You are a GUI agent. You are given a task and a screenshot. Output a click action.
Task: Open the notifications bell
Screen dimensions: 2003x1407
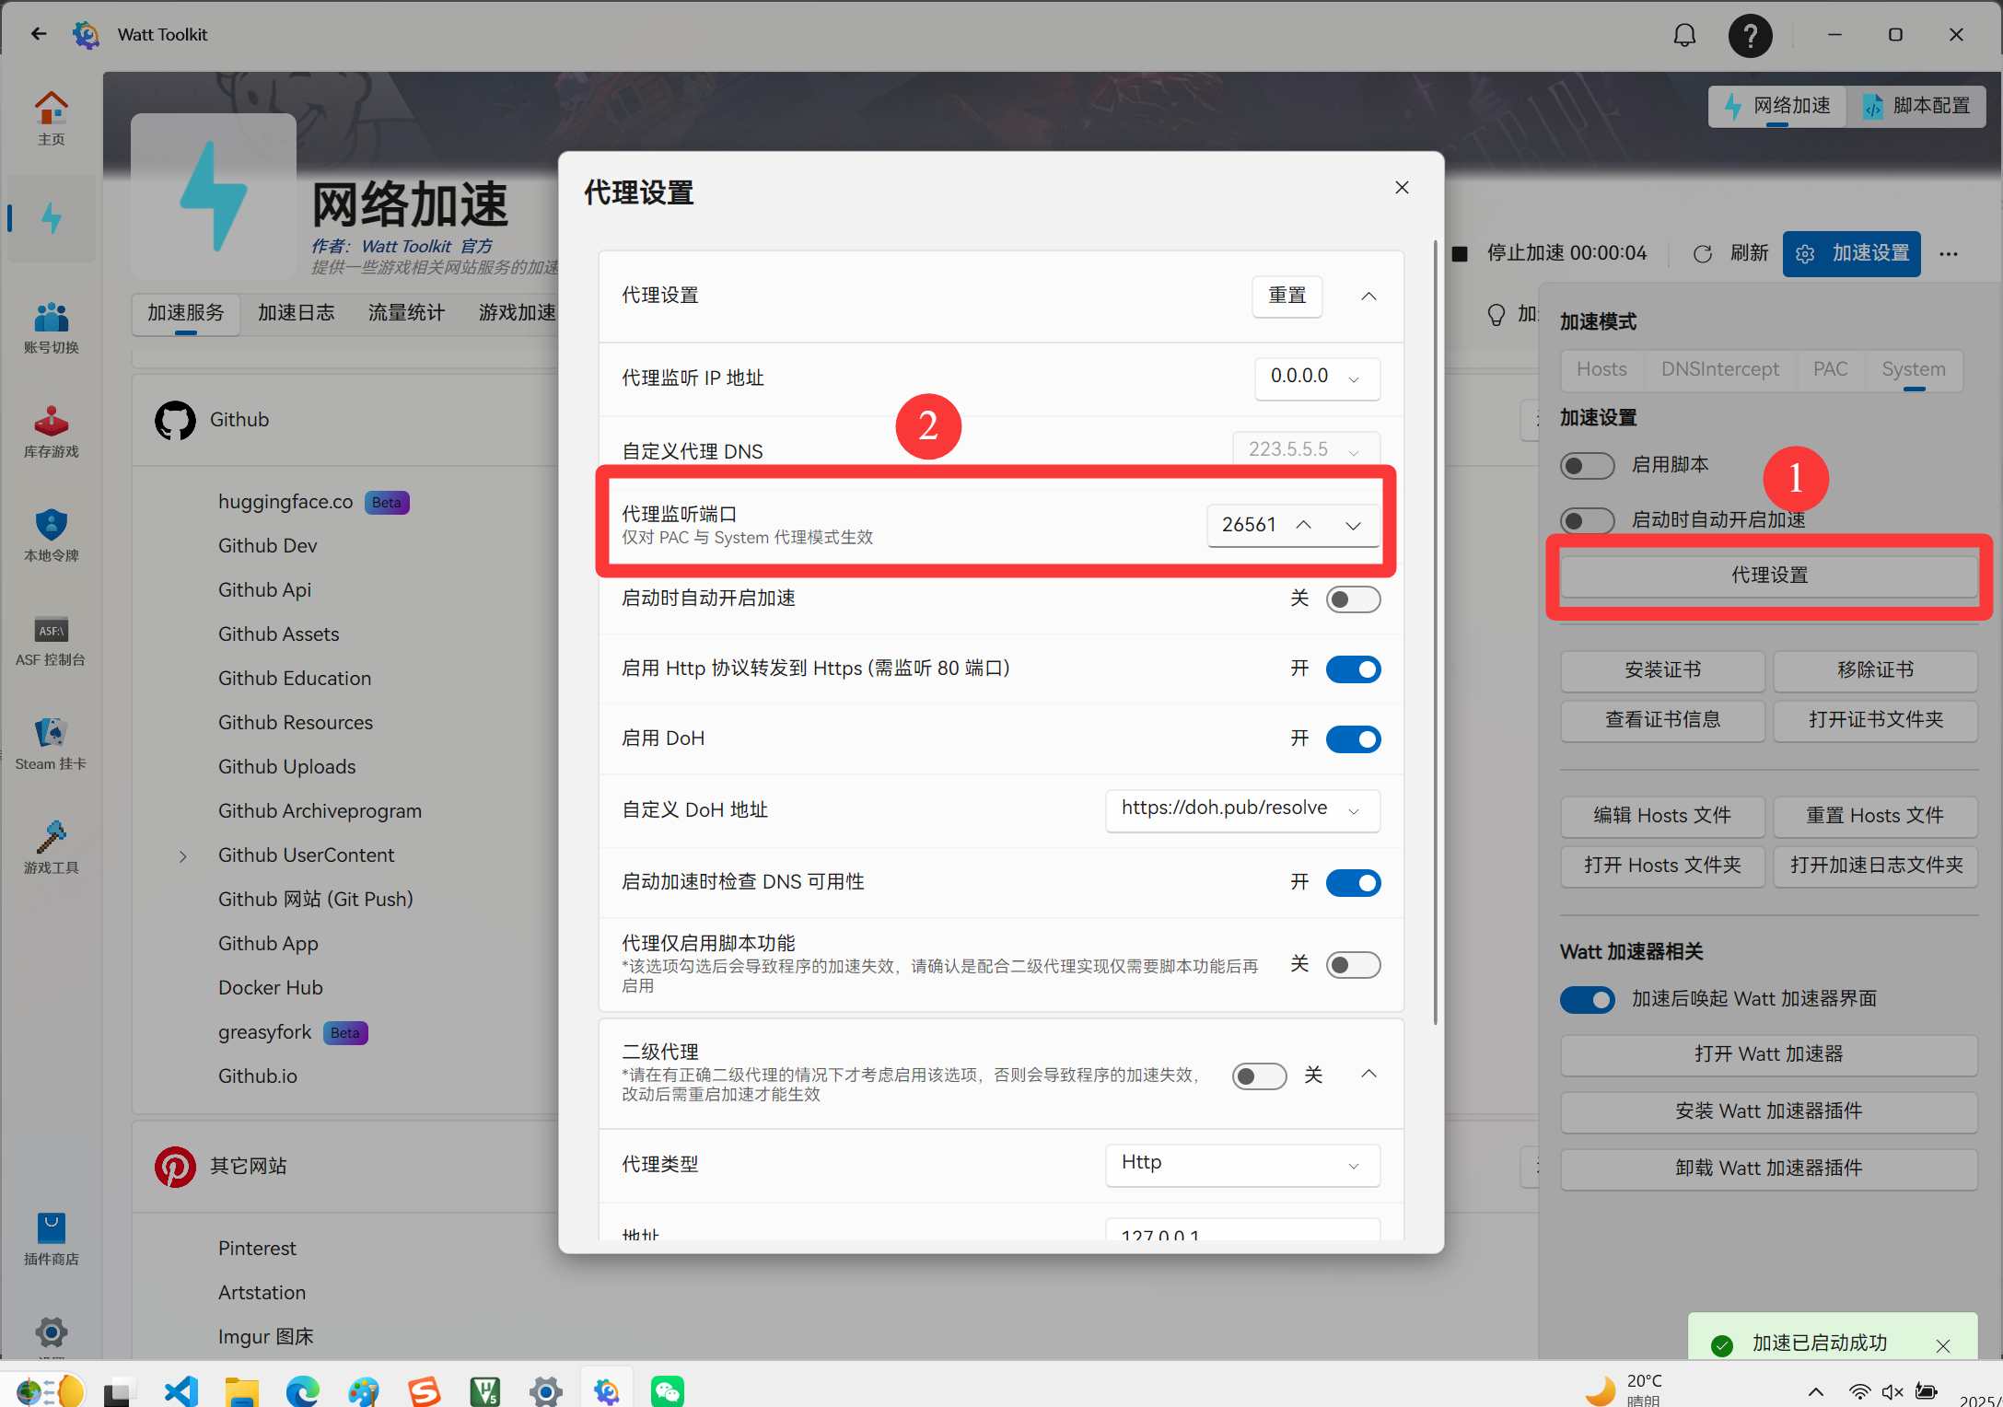click(x=1684, y=35)
